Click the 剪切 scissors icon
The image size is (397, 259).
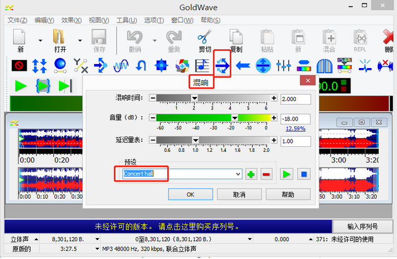tap(205, 37)
